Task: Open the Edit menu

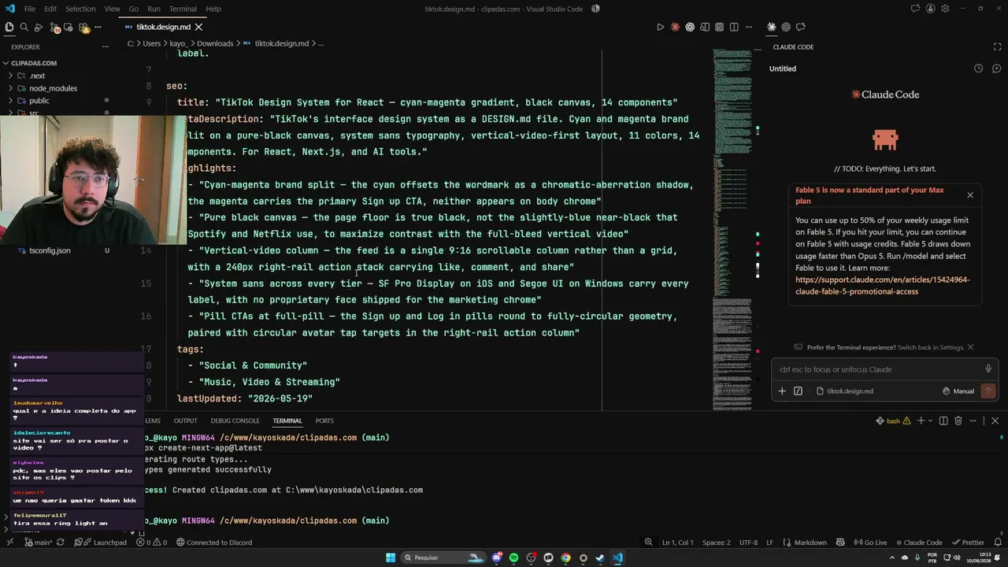Action: click(x=50, y=9)
